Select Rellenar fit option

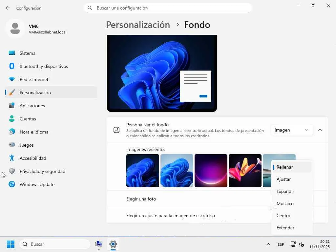292,167
